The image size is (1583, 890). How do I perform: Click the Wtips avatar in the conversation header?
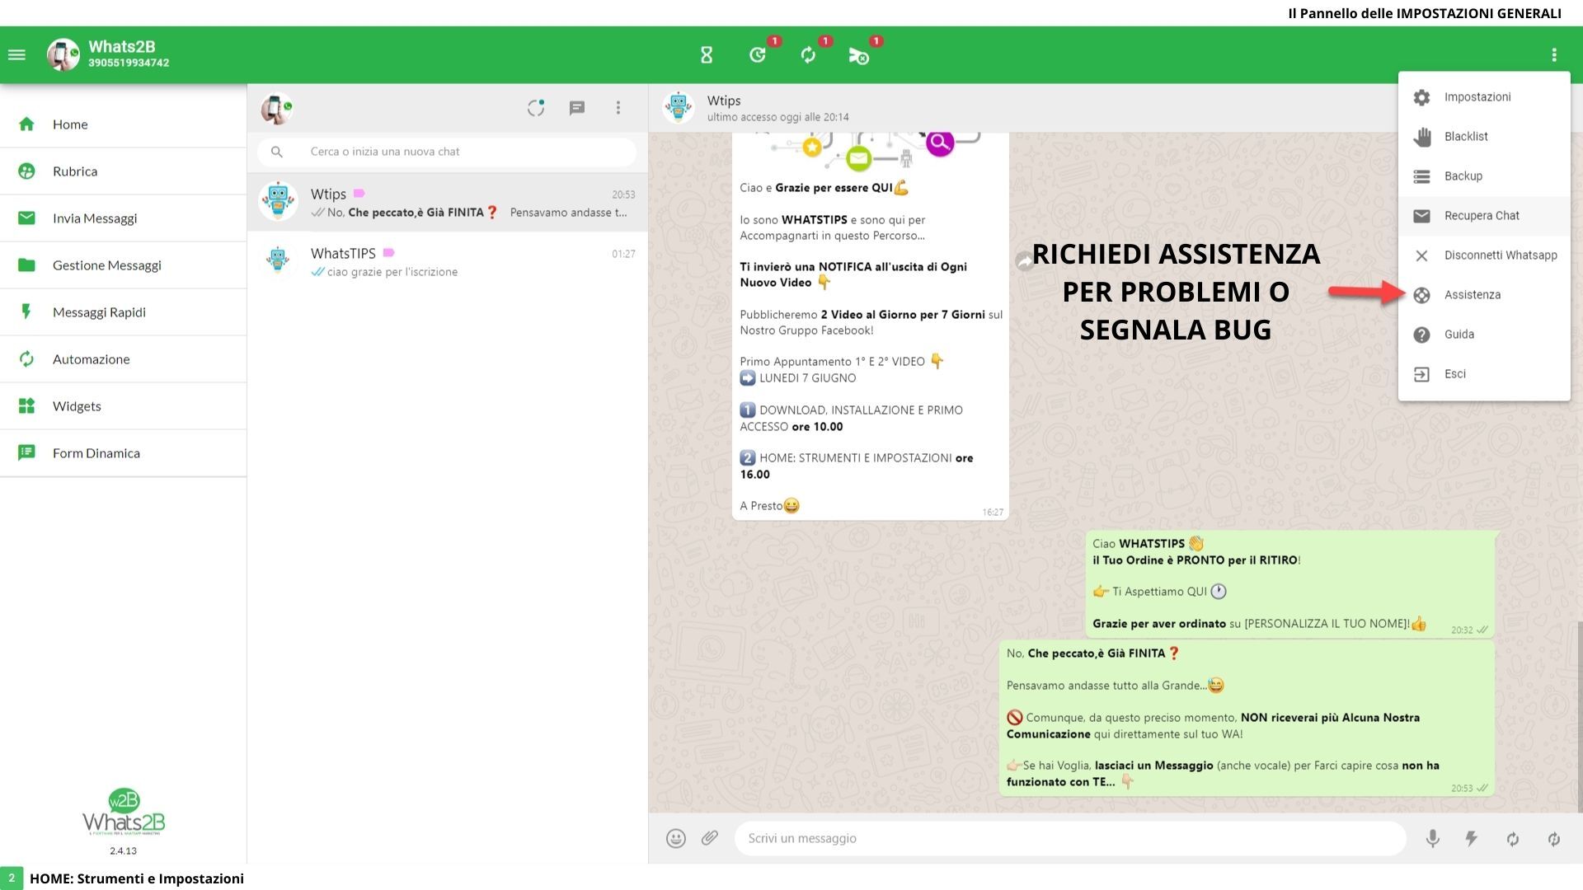tap(679, 108)
